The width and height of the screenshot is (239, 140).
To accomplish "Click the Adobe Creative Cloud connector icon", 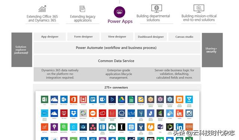I will point(102,113).
